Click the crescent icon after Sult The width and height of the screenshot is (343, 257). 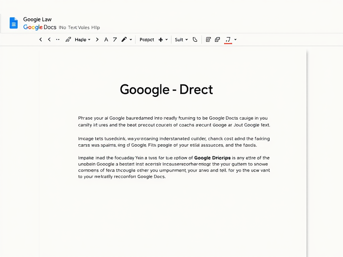click(x=195, y=39)
